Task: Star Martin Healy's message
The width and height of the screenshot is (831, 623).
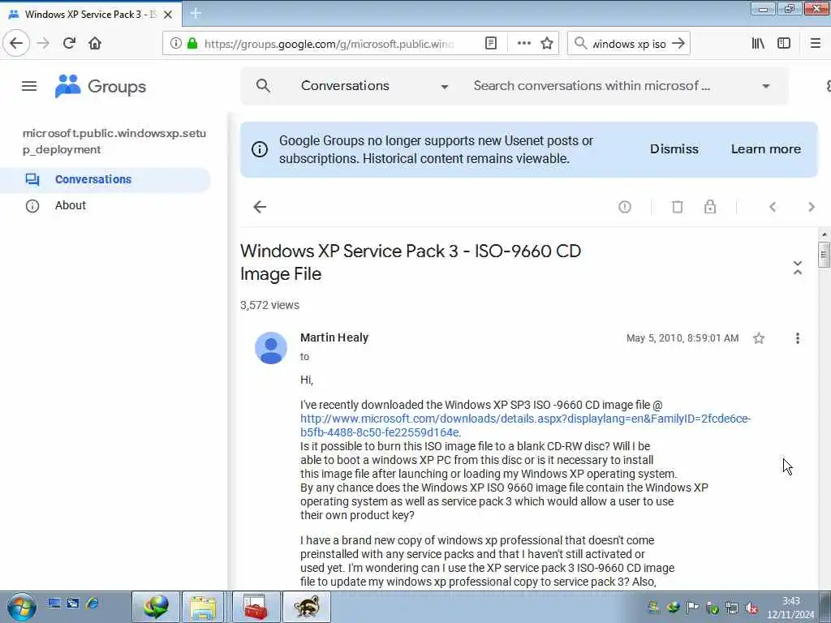Action: [759, 338]
